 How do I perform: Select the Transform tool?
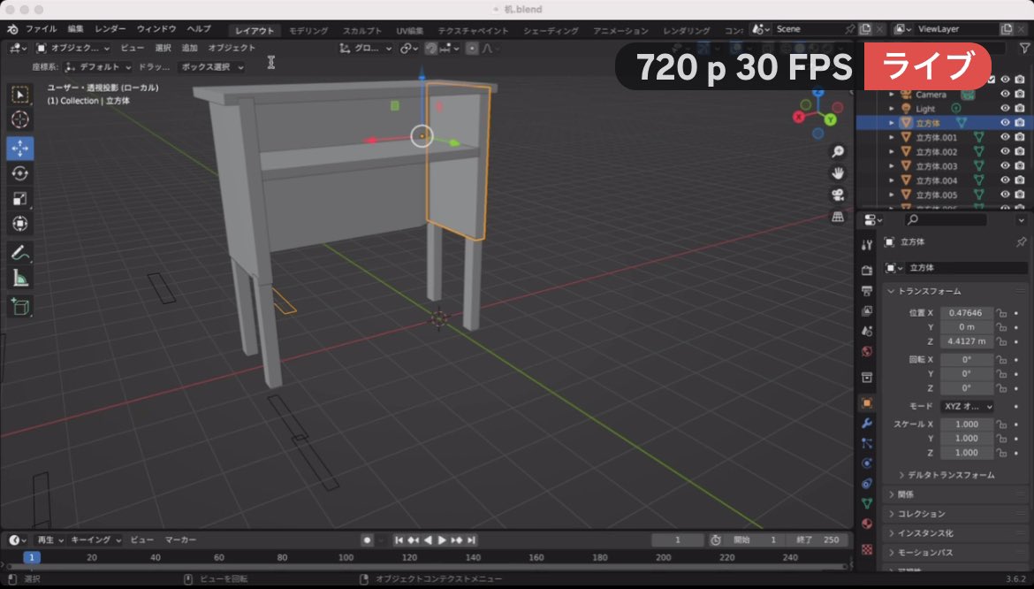pos(19,224)
